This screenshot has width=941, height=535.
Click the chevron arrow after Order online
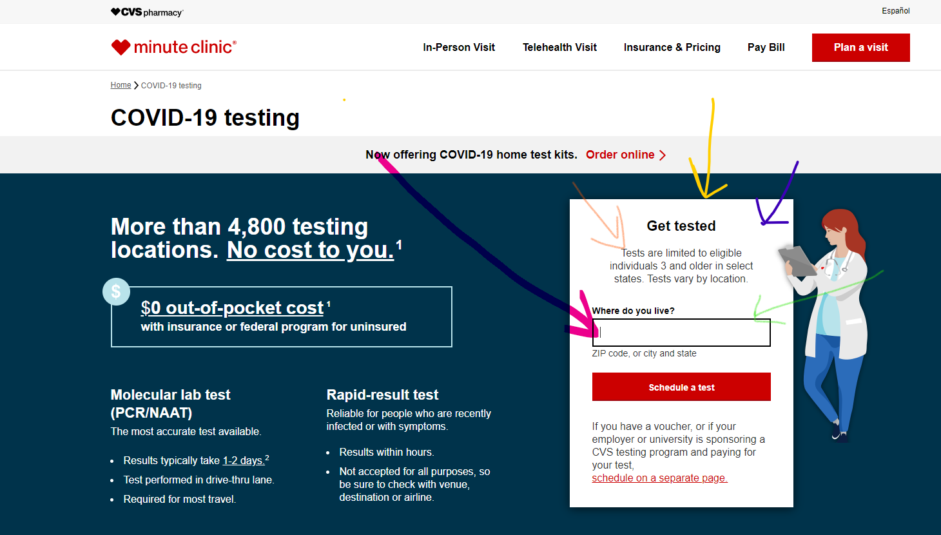pos(663,155)
